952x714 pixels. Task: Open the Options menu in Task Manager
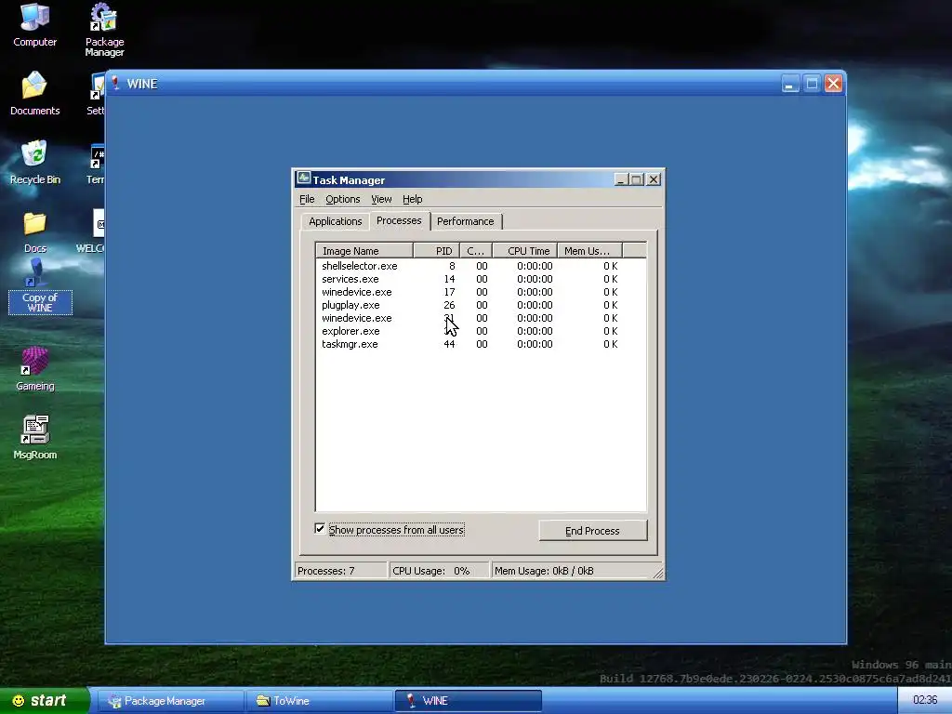point(342,199)
